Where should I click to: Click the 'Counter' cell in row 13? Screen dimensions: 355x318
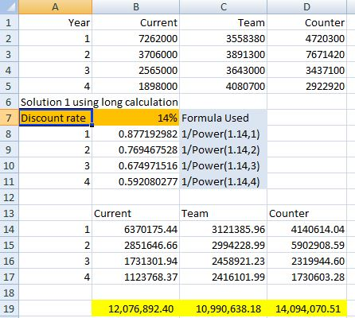[x=307, y=213]
